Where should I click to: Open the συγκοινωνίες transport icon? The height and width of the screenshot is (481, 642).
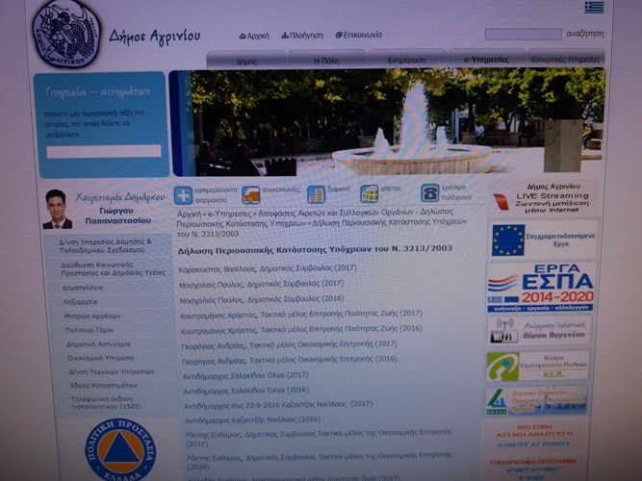[x=250, y=194]
